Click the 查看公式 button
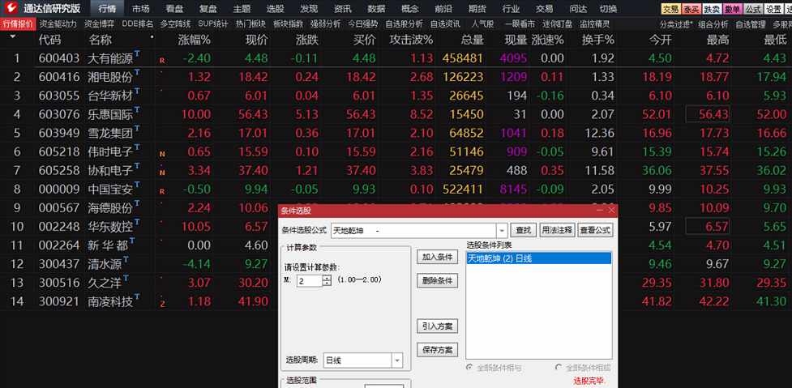 coord(596,231)
